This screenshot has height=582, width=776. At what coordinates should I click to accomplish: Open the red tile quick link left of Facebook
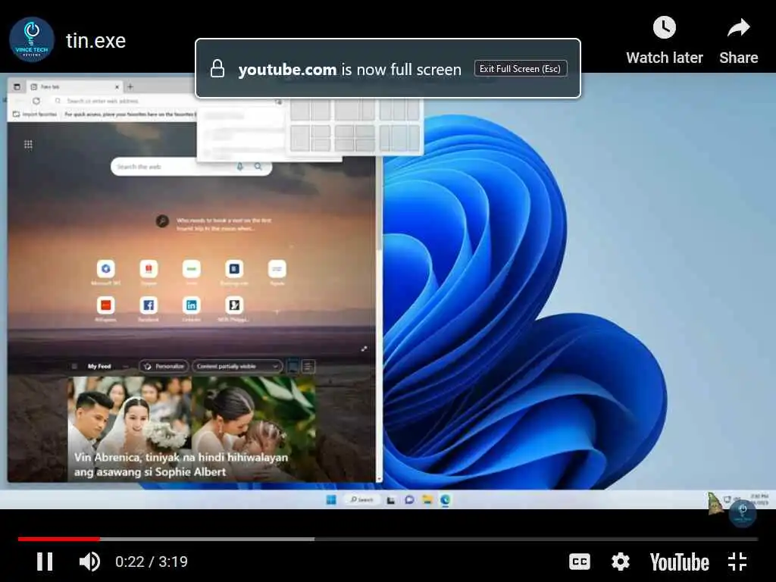point(105,309)
